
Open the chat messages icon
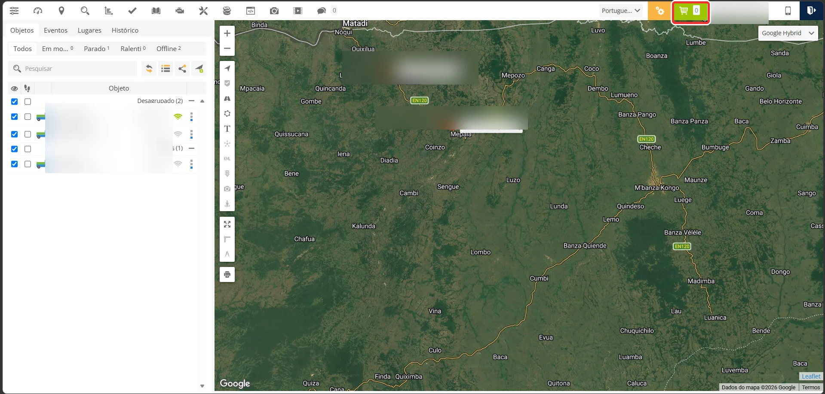pyautogui.click(x=321, y=11)
